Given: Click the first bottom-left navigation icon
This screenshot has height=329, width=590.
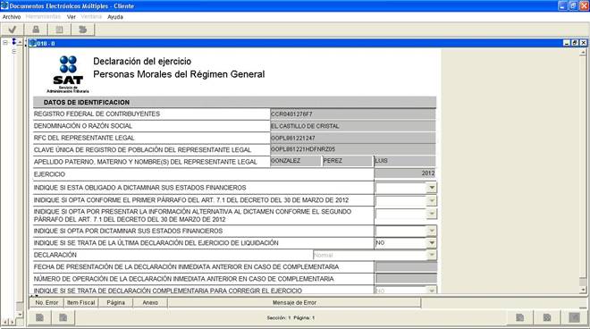Looking at the screenshot, I should (x=39, y=317).
